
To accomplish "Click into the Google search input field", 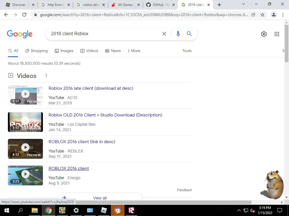I will (x=104, y=34).
